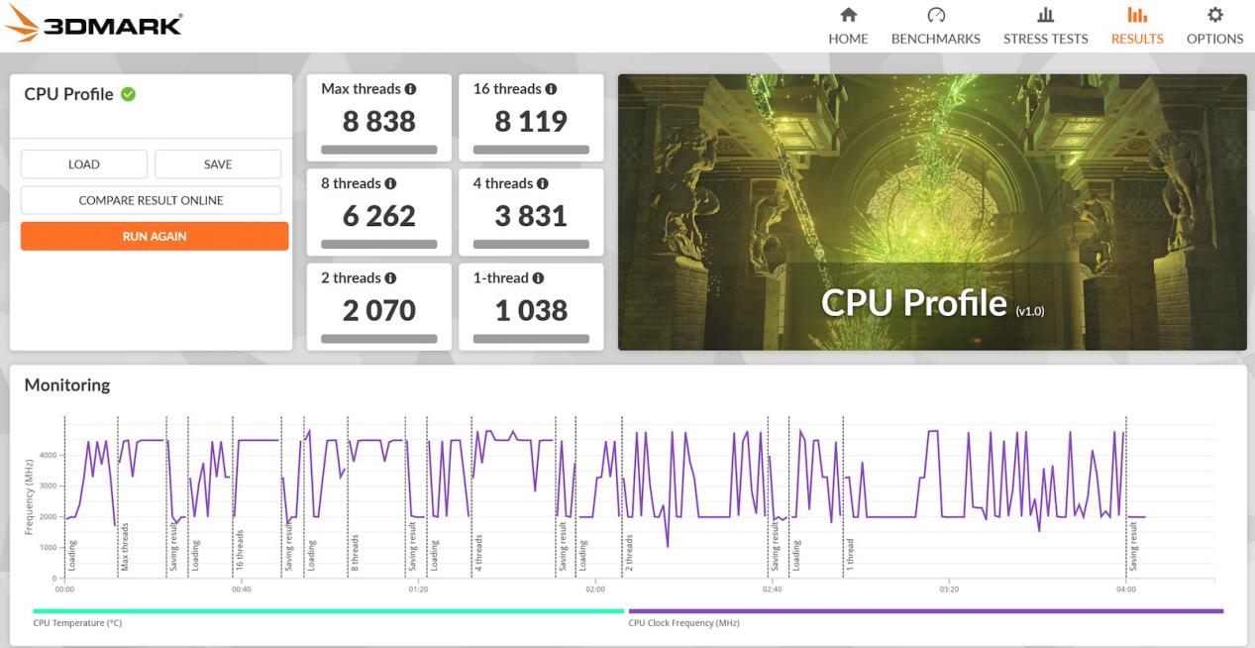Click the LOAD button
This screenshot has width=1255, height=648.
[x=83, y=163]
